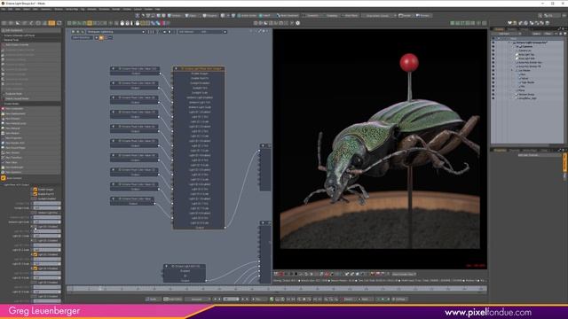568x319 pixels.
Task: Open the Action Center options
Action: [x=248, y=16]
